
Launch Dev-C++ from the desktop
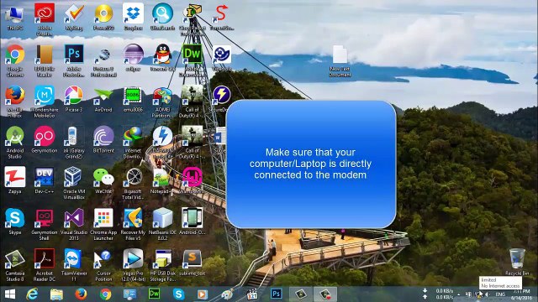[45, 180]
